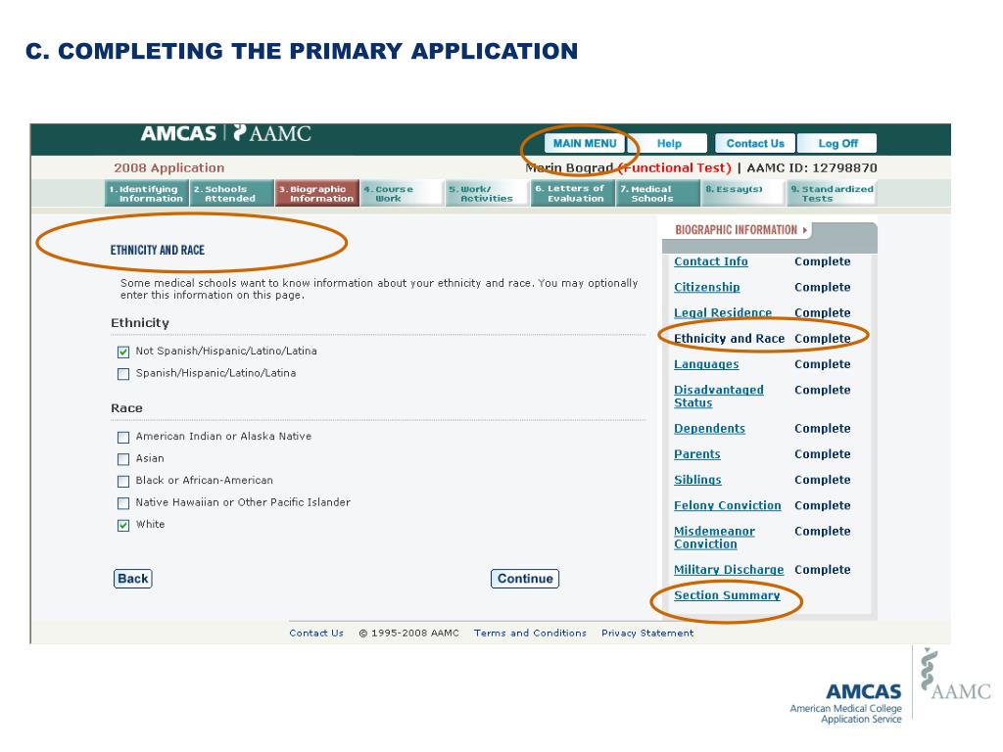
Task: Go to Medical Schools tab
Action: [x=657, y=193]
